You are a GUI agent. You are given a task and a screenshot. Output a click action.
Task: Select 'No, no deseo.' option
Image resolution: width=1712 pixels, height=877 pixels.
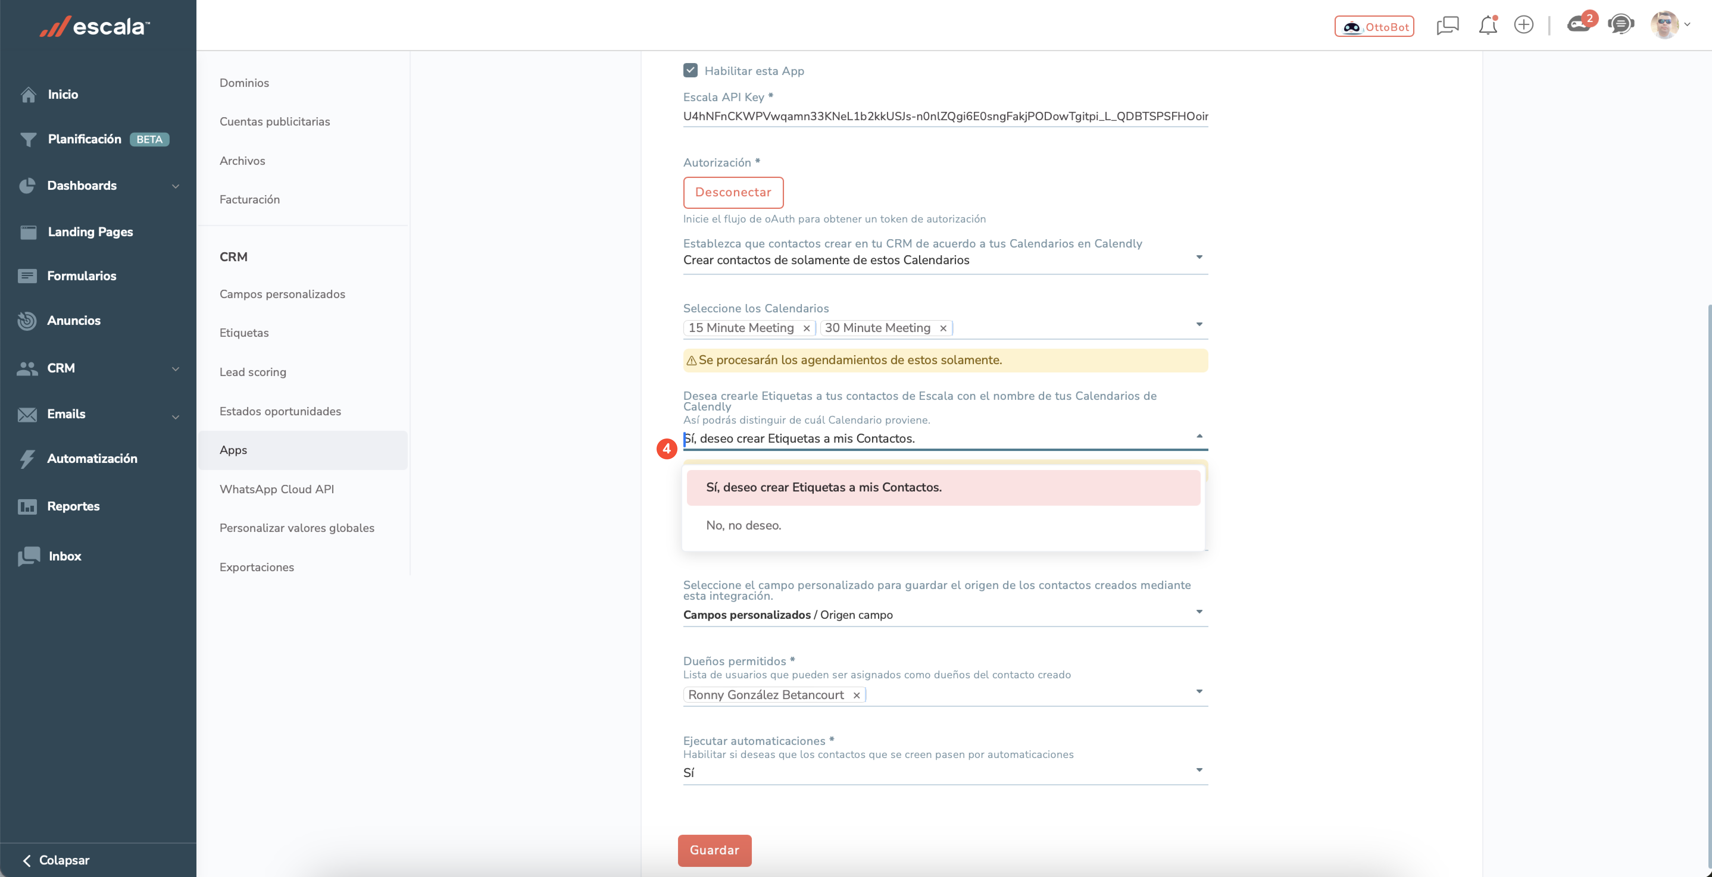point(943,526)
